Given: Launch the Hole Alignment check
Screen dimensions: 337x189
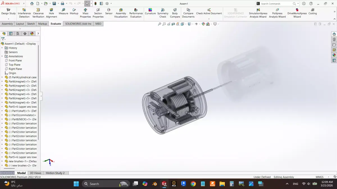Looking at the screenshot, I should point(51,13).
